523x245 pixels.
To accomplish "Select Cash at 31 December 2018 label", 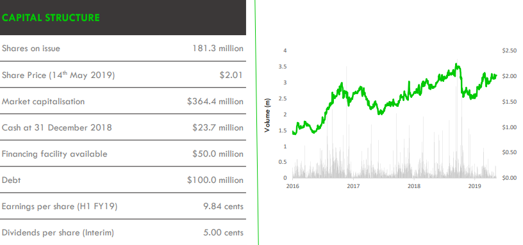I will (56, 128).
